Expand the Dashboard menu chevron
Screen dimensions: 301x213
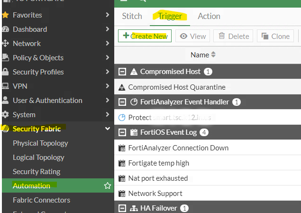(x=108, y=29)
